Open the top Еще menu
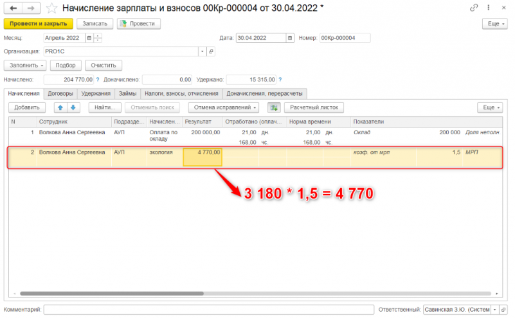Screen dimensions: 515x318 pyautogui.click(x=494, y=24)
